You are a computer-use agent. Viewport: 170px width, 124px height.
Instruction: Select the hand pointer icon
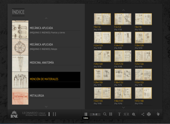pos(158,114)
